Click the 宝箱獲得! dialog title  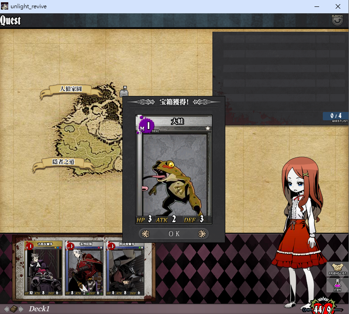point(174,102)
